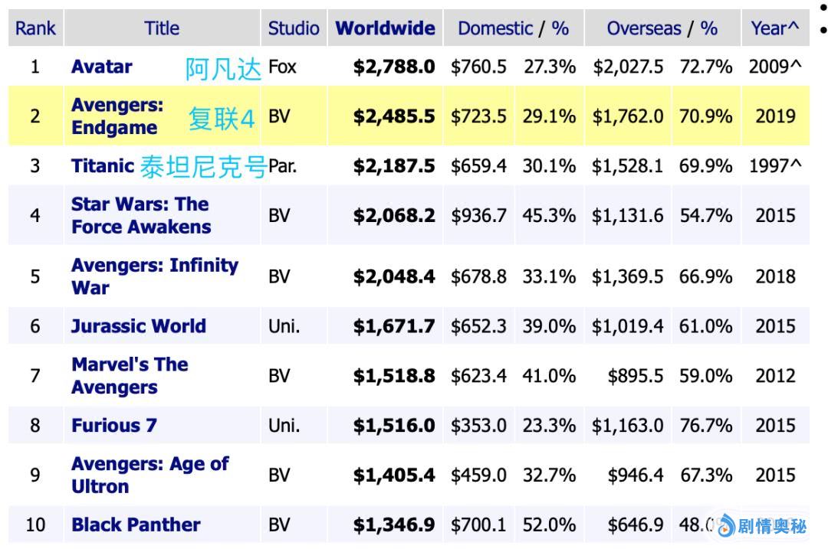Open the Avengers: Infinity War link

[x=154, y=276]
